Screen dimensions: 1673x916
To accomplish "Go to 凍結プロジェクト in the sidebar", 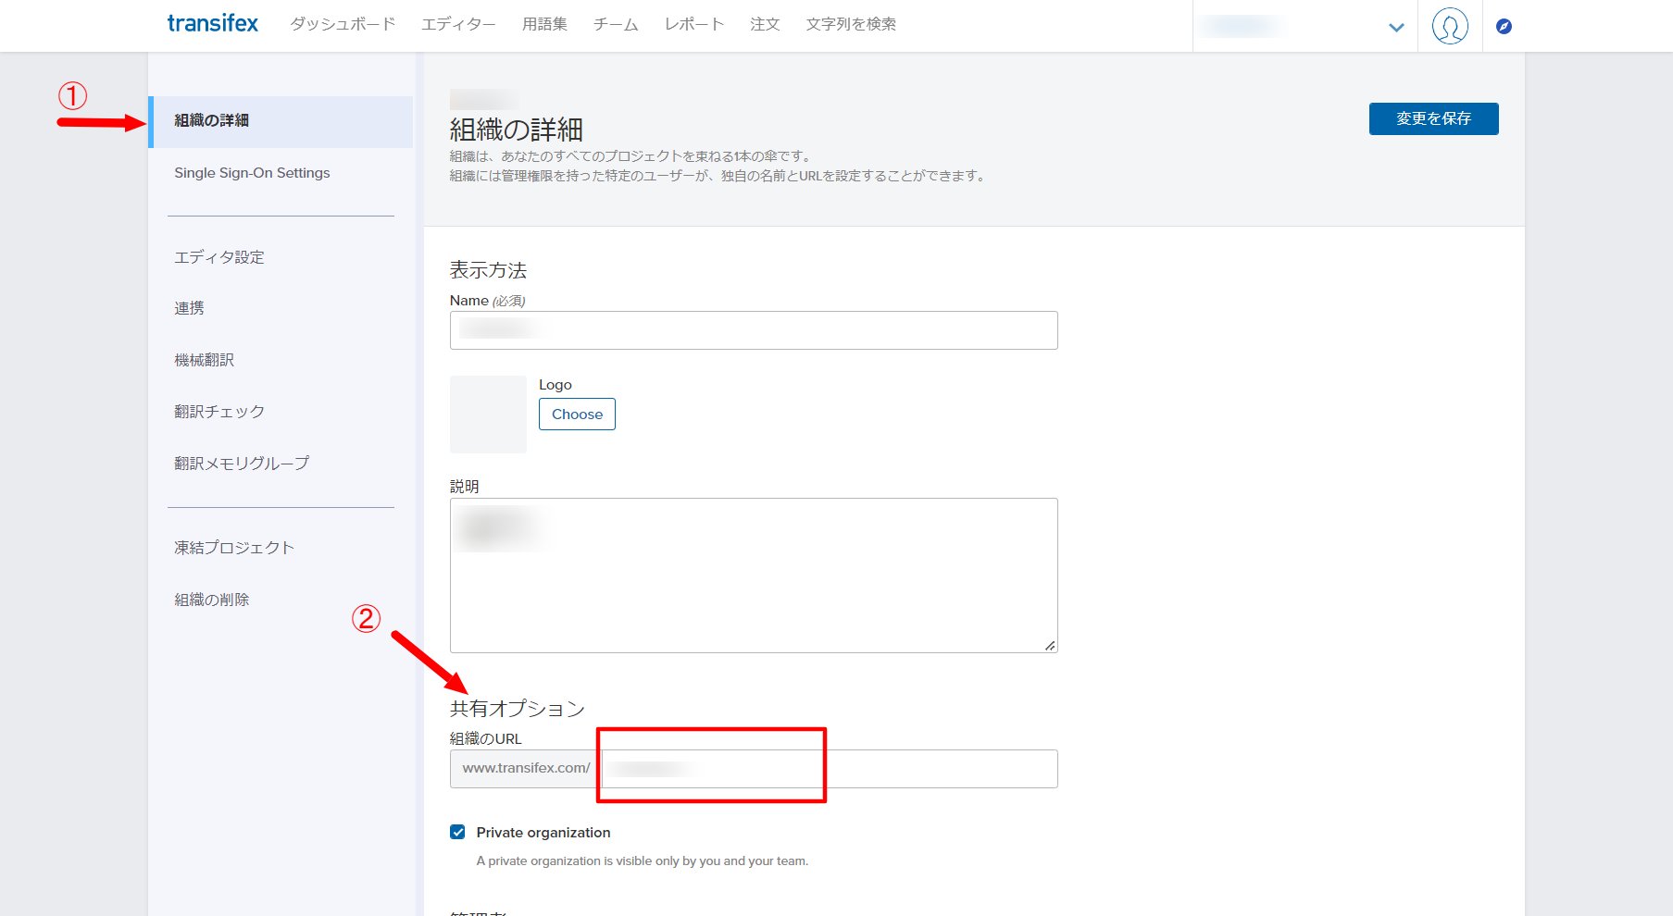I will coord(234,548).
